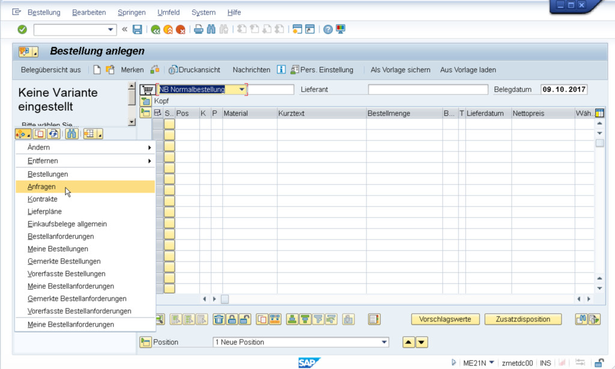Click the Zusatzdisposition button

pyautogui.click(x=523, y=319)
